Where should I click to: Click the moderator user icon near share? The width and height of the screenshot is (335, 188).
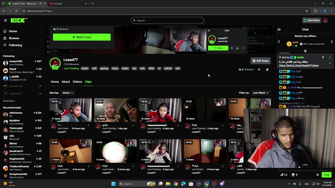pos(267,69)
